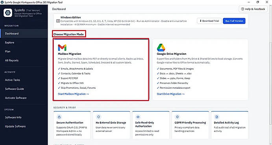Maximize the SysInfo window
Viewport: 272px width, 145px height.
tap(258, 2)
